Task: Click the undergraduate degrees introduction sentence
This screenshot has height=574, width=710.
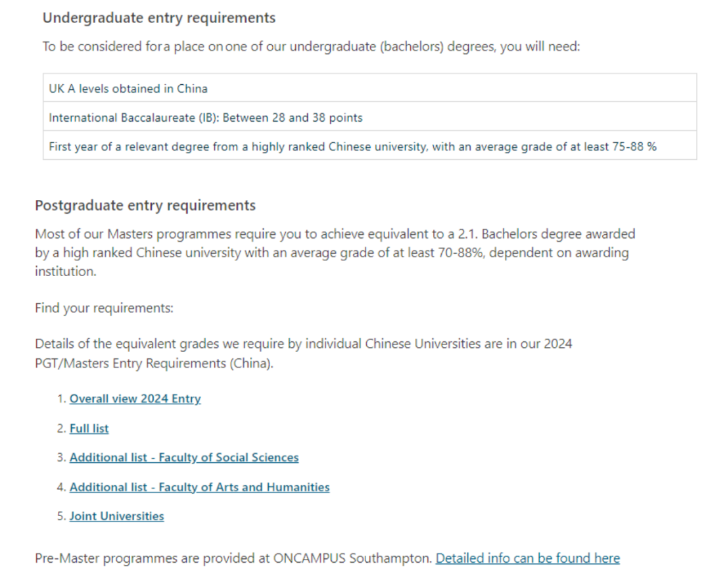Action: (x=311, y=46)
